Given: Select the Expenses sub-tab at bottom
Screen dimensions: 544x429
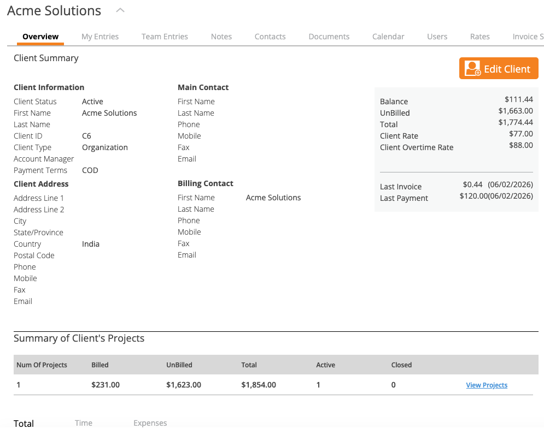Looking at the screenshot, I should point(150,423).
